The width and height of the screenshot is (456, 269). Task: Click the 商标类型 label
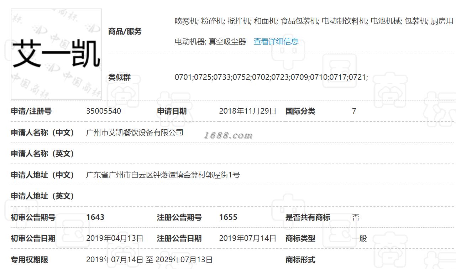coord(300,238)
